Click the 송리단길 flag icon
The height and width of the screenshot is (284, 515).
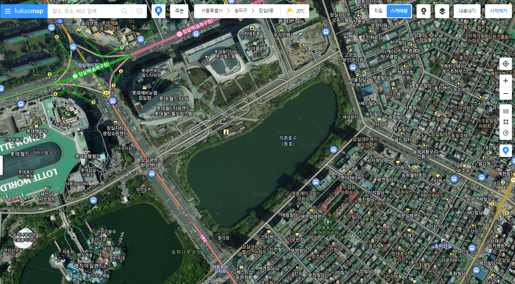click(x=443, y=240)
